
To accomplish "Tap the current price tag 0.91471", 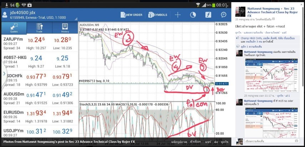I will coord(222,84).
